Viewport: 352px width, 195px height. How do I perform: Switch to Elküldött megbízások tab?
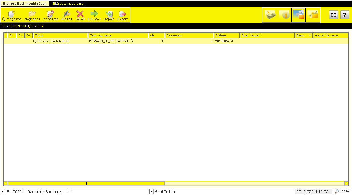coord(69,4)
